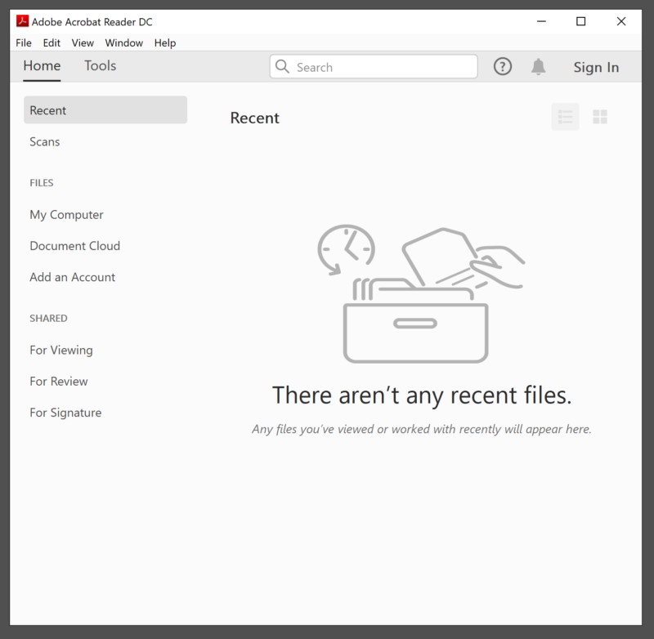
Task: Open the File menu
Action: (x=24, y=42)
